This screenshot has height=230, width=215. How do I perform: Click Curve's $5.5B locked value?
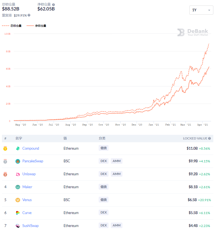coord(193,213)
